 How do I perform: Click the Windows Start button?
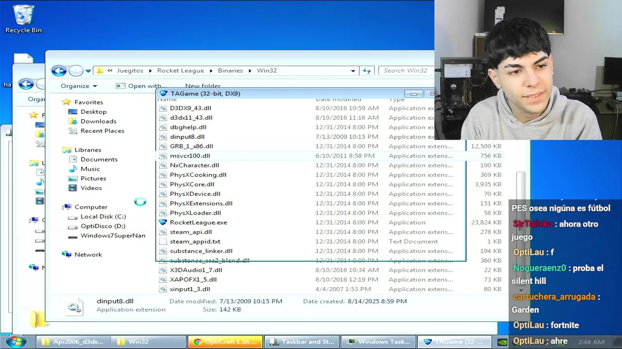pyautogui.click(x=16, y=341)
